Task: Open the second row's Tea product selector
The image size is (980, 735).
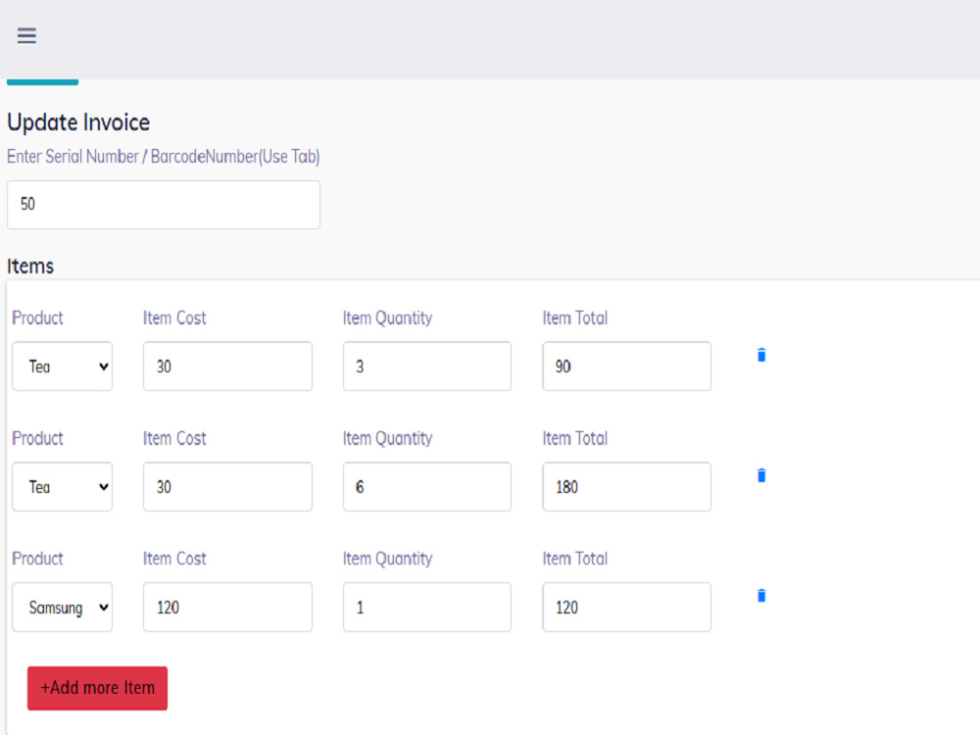Action: [62, 486]
